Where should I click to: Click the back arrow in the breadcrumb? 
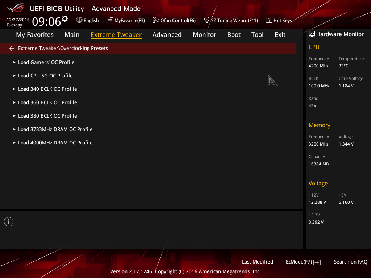[x=12, y=49]
